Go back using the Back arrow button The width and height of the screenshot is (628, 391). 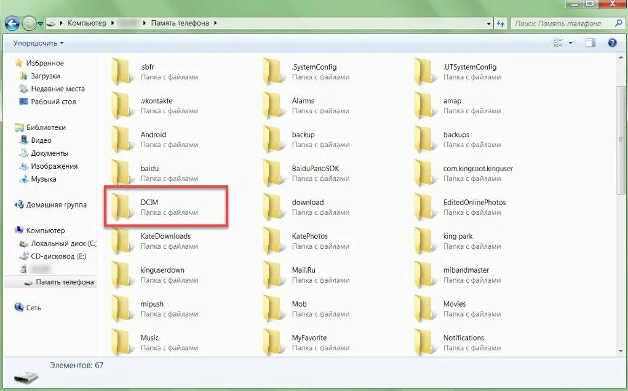12,23
